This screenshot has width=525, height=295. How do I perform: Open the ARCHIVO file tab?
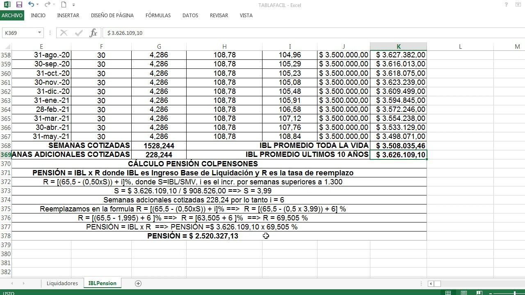click(12, 15)
